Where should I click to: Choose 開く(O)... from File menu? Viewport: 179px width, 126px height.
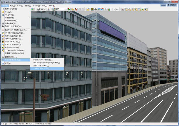coord(16,12)
